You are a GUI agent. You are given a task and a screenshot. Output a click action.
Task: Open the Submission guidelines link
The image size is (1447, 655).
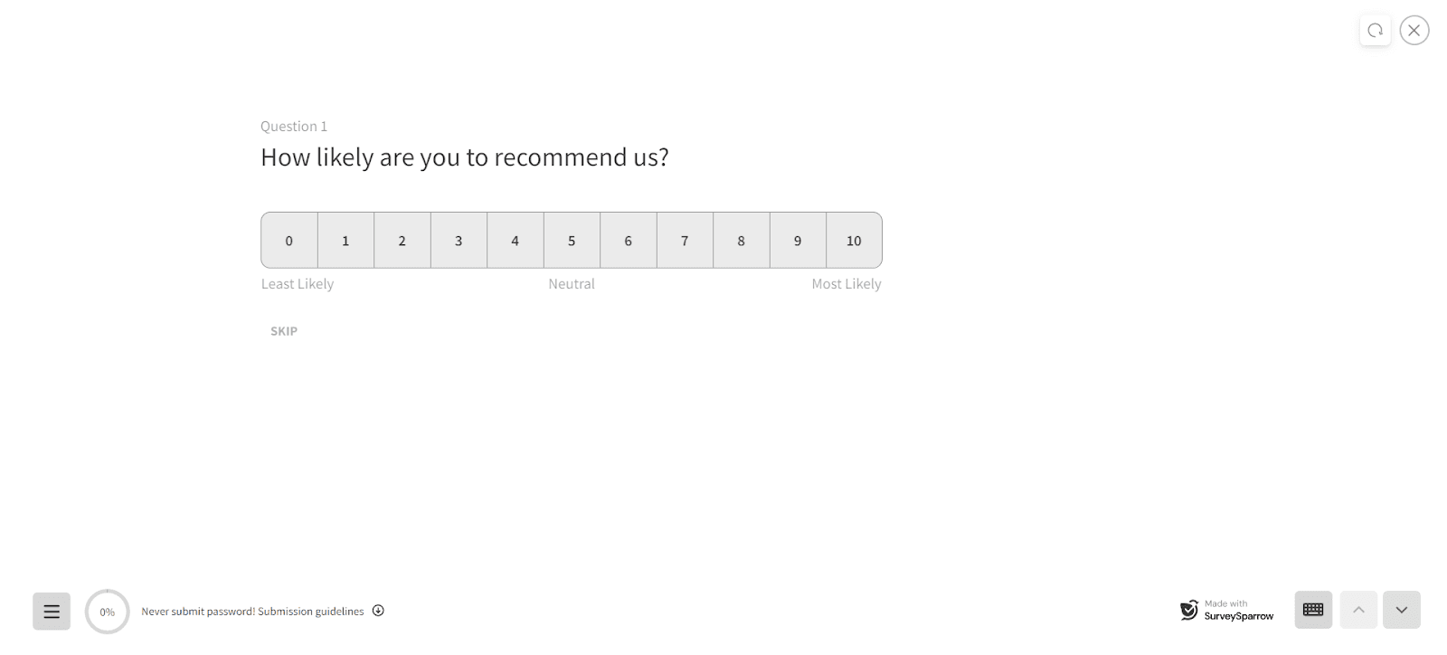(310, 612)
